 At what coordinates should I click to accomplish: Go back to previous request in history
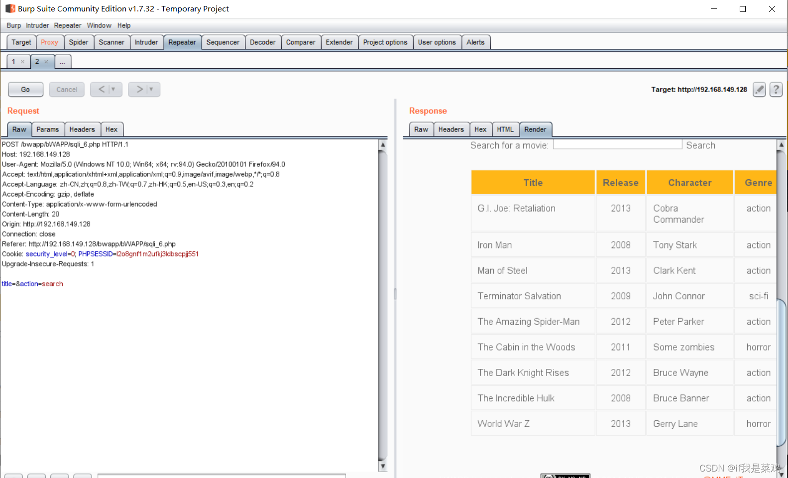[x=102, y=89]
